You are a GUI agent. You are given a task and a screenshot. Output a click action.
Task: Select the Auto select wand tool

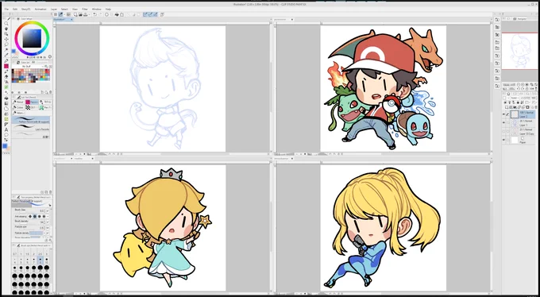tap(6, 49)
